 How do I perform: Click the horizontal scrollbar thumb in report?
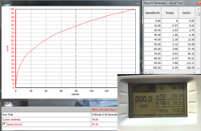tap(151, 73)
